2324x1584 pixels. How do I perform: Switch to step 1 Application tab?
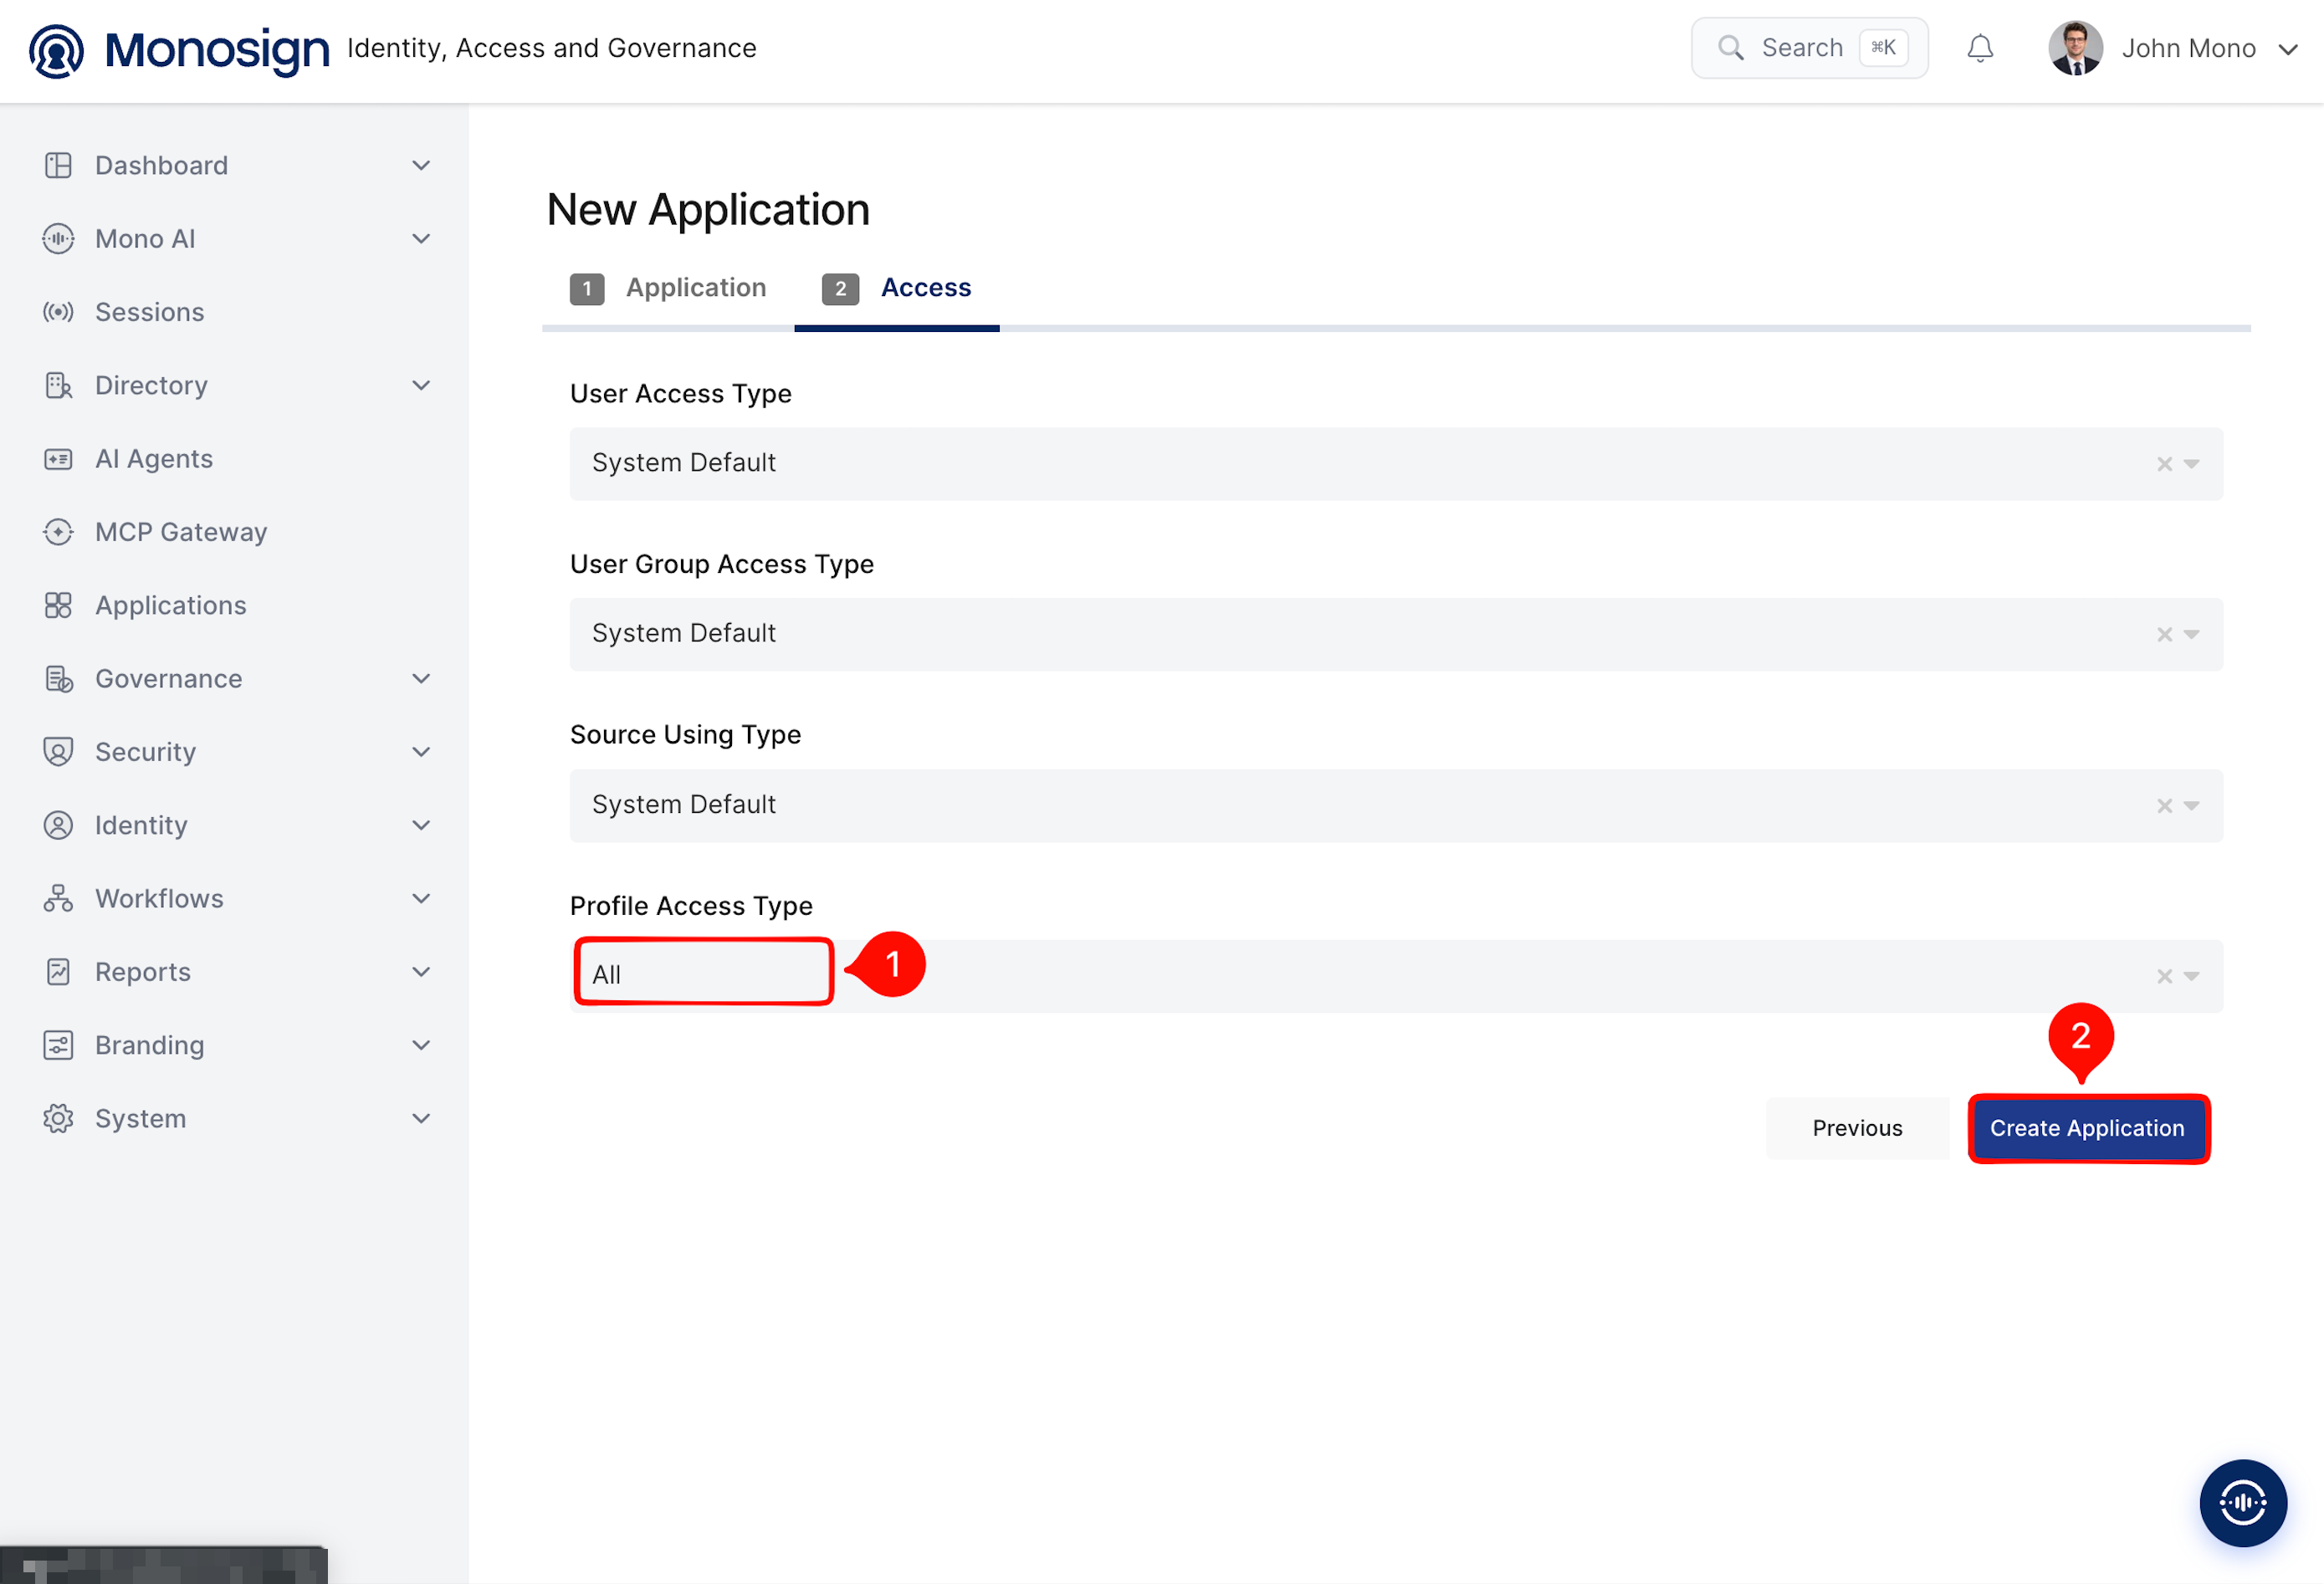[668, 289]
